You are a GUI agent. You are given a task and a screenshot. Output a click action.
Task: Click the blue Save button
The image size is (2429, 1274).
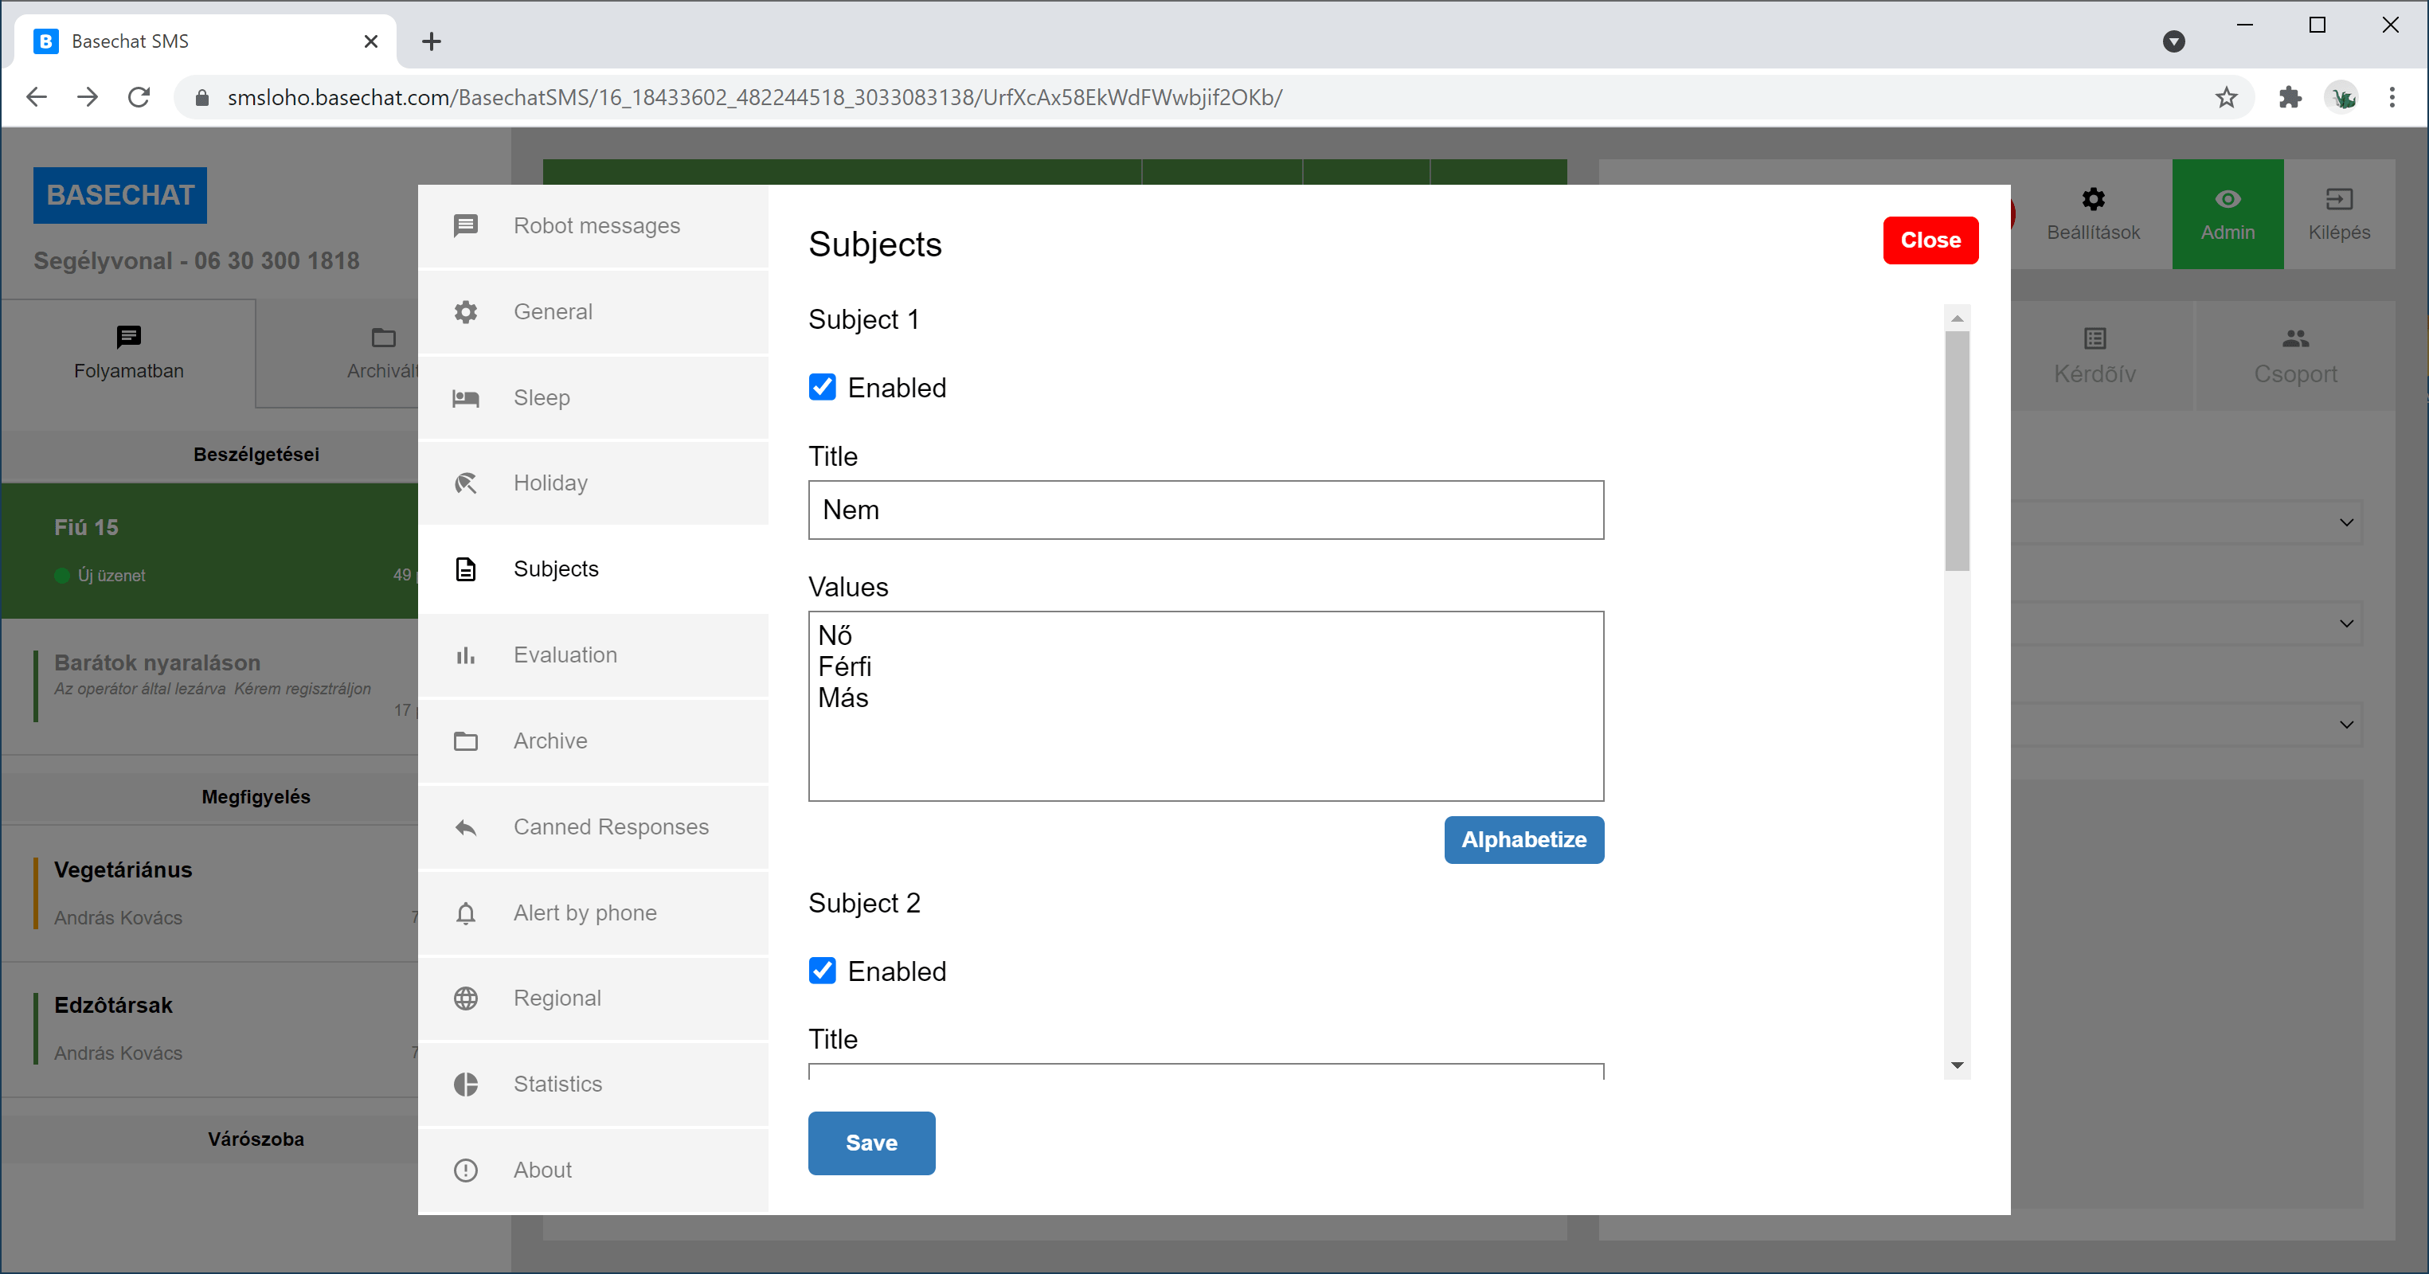point(871,1143)
